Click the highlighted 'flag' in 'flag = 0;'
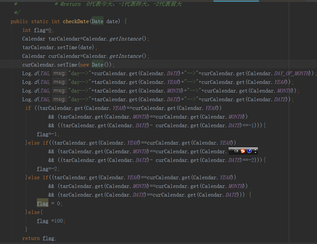This screenshot has height=244, width=317. [43, 204]
